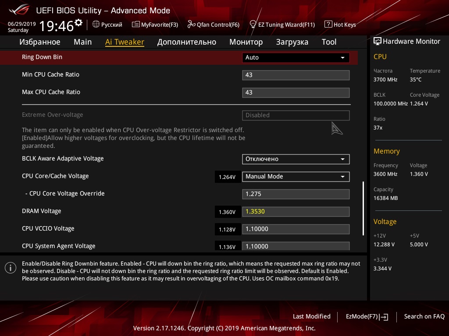Click the 12.288 V reading
The height and width of the screenshot is (336, 449).
coord(384,245)
